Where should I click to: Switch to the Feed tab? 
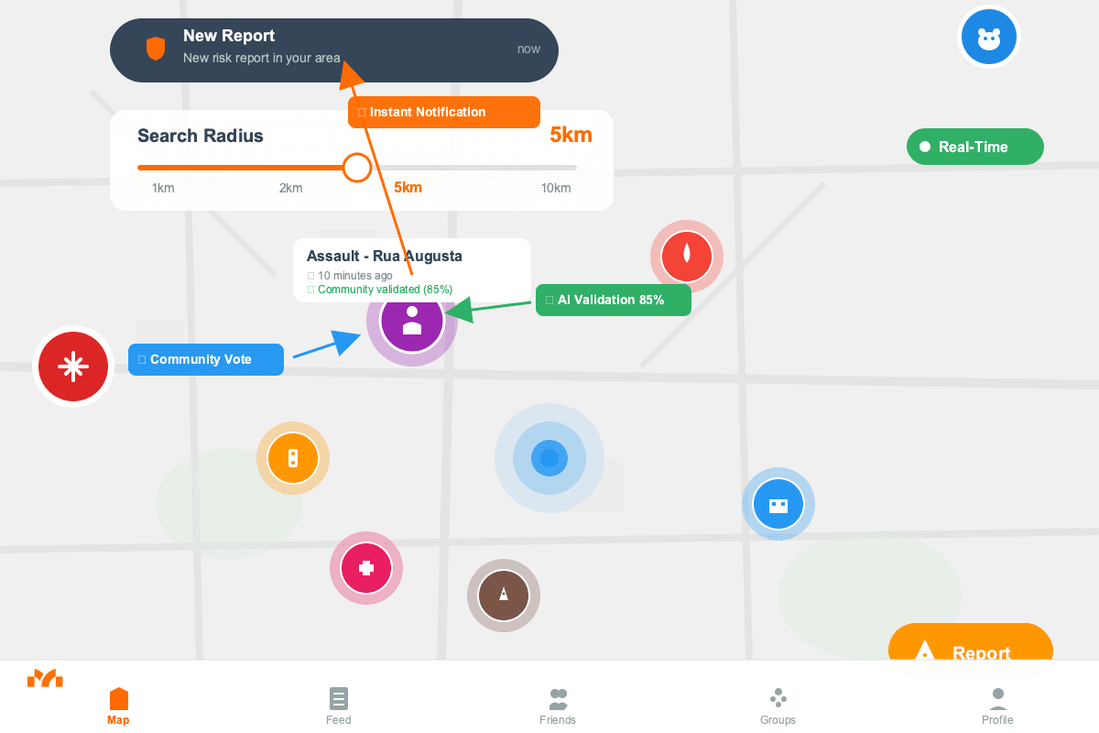[339, 706]
